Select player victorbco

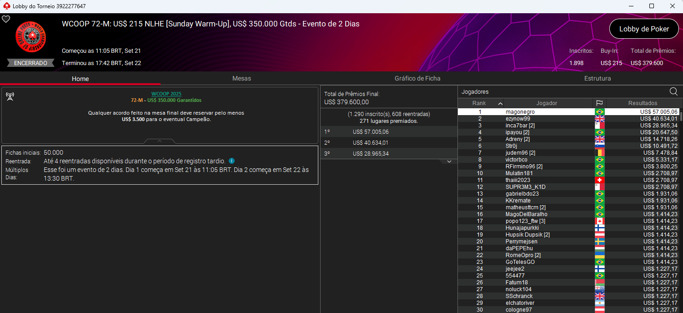[568, 160]
